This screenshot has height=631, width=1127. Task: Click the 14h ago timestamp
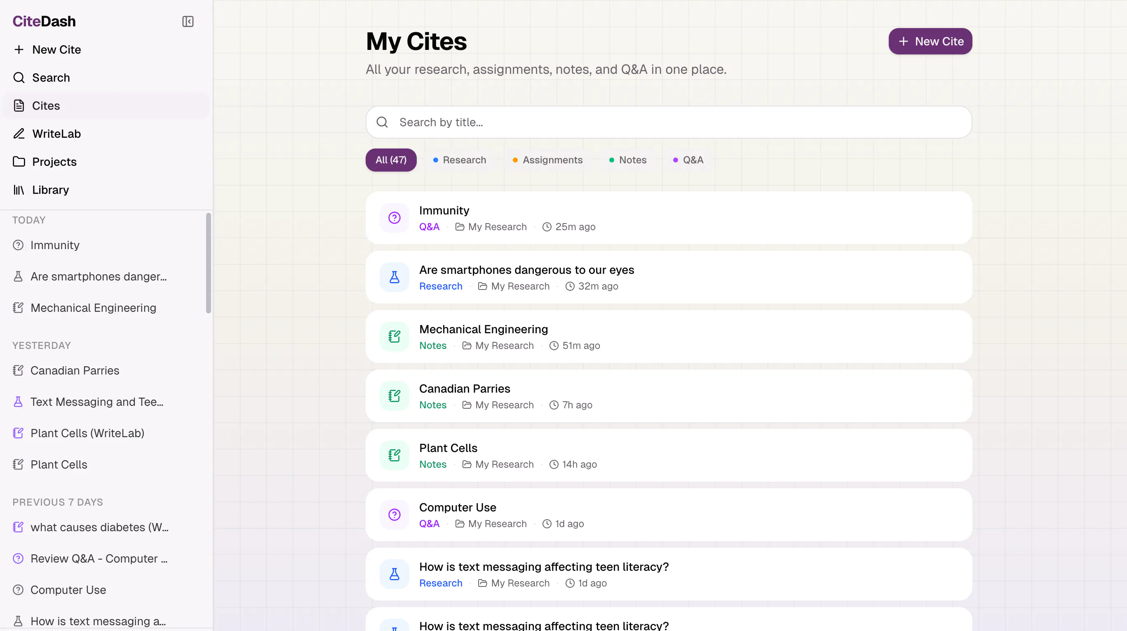(x=573, y=464)
